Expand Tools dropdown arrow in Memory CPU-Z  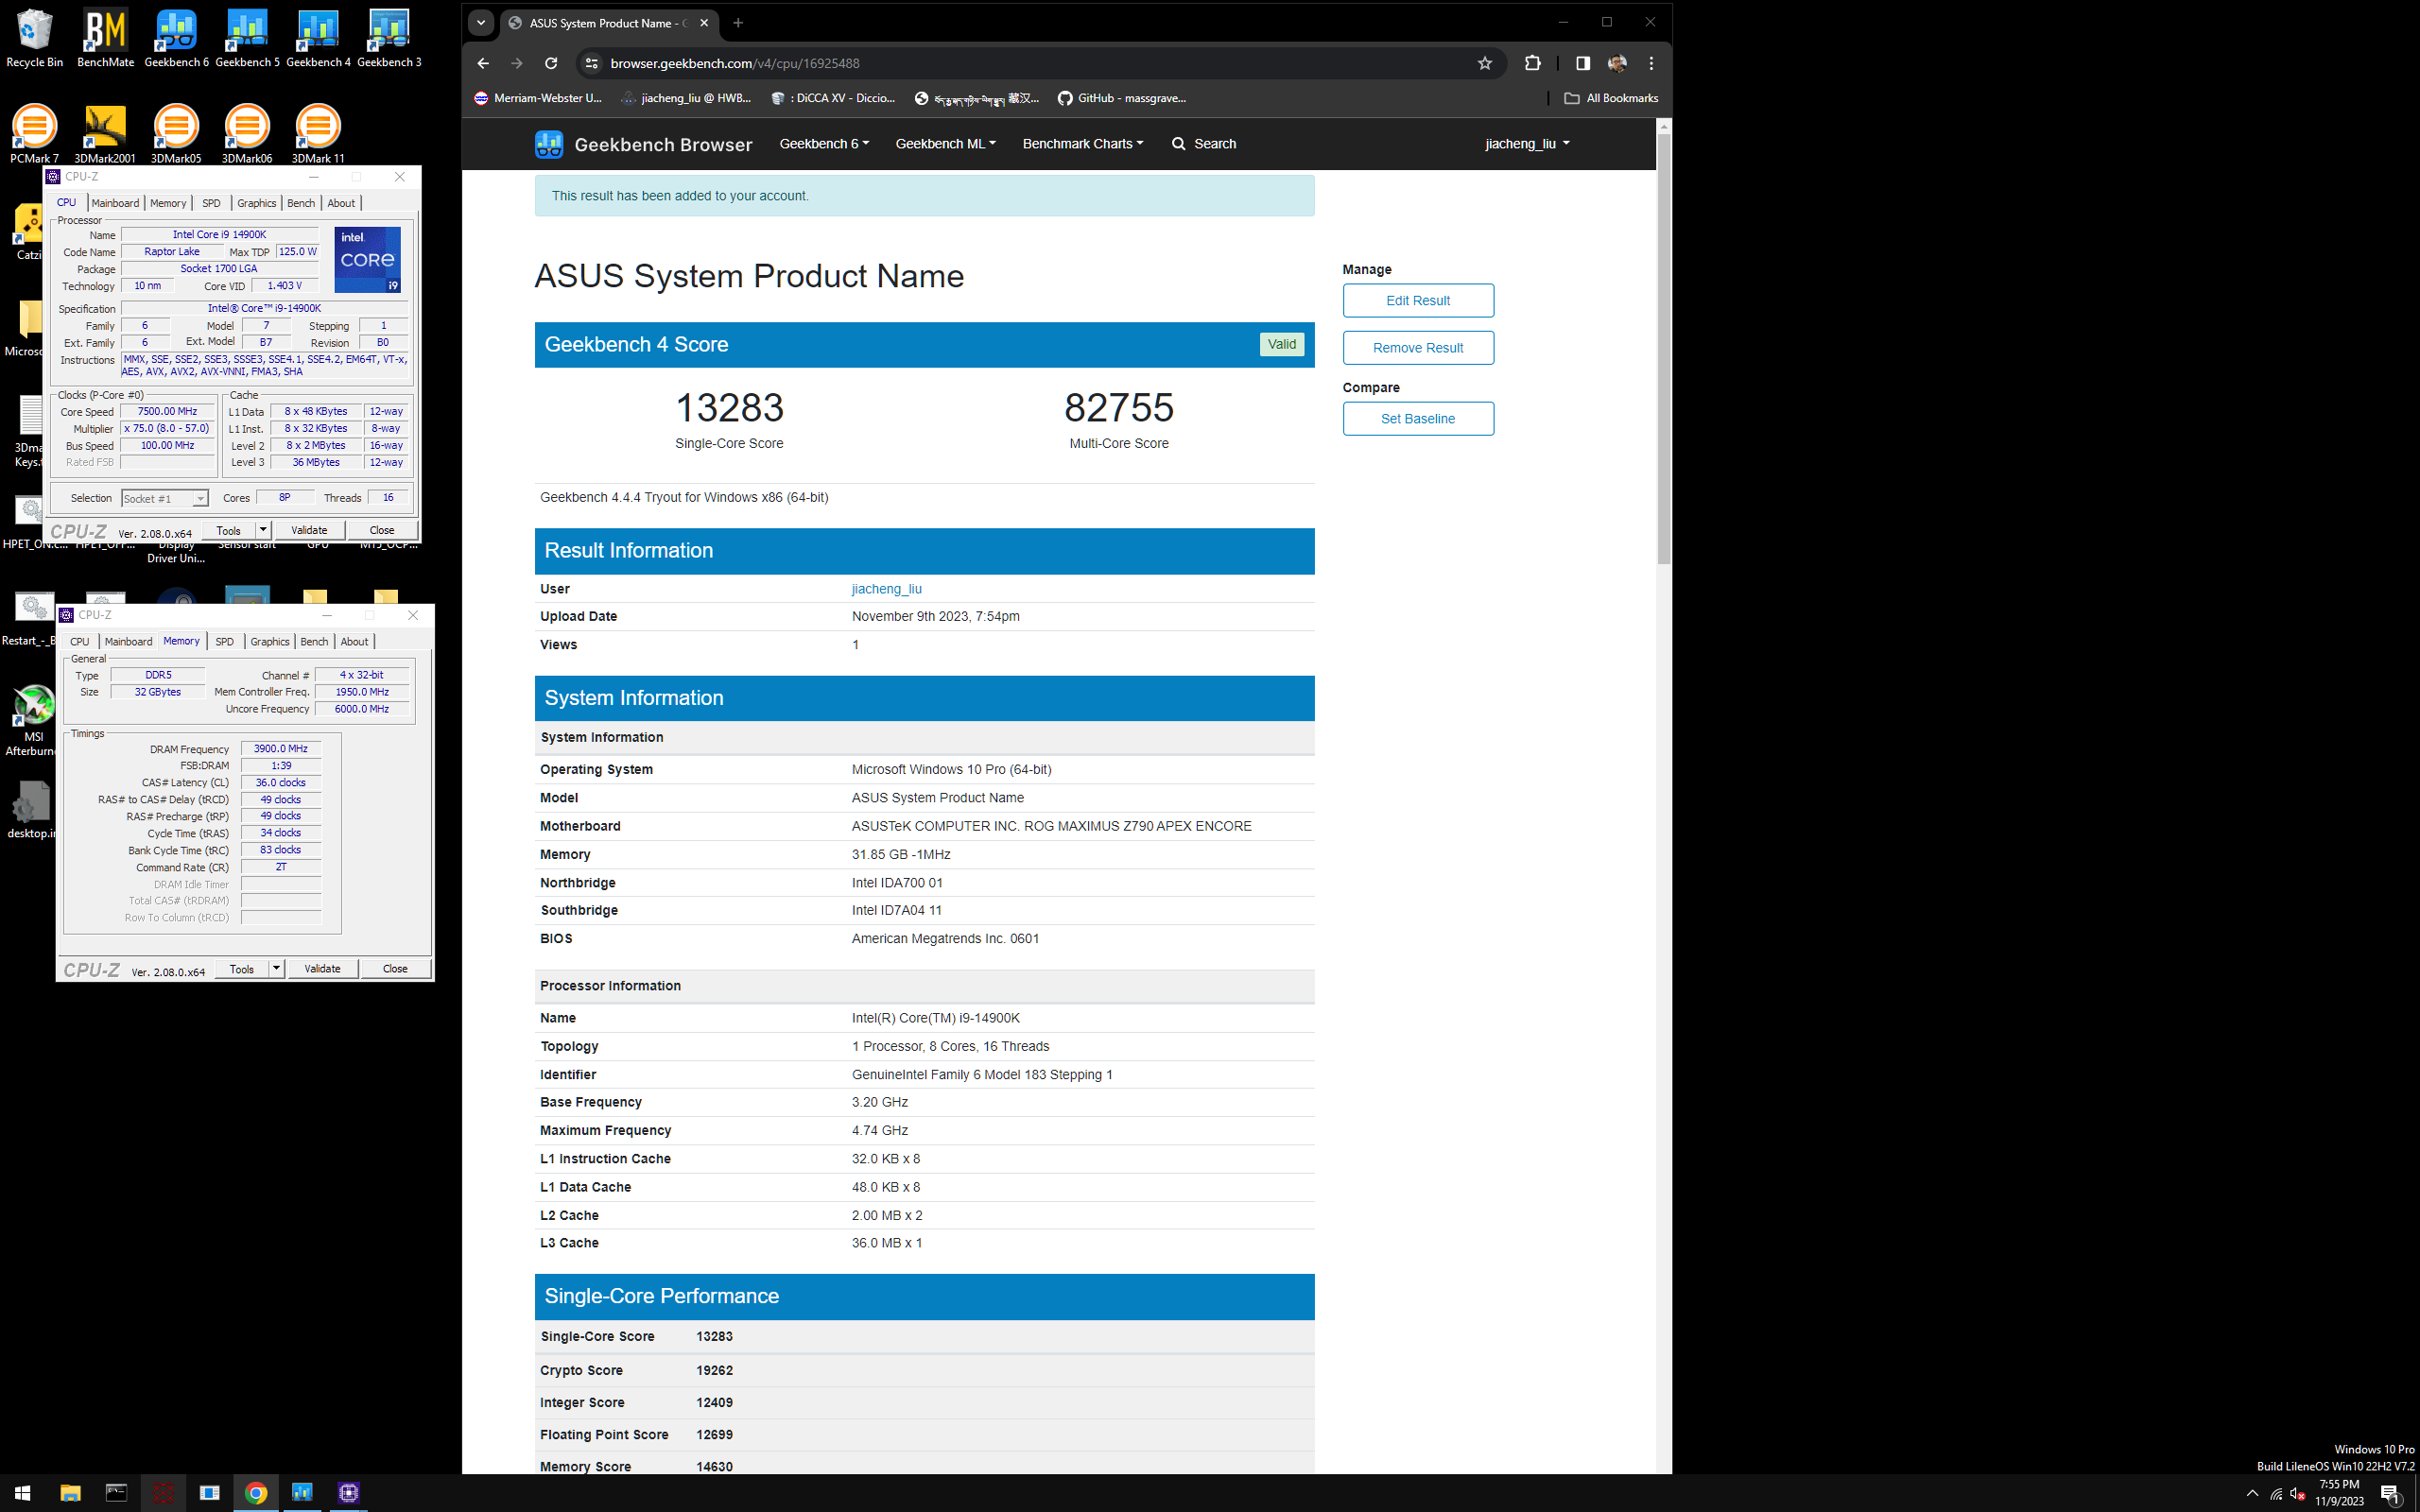[x=276, y=968]
